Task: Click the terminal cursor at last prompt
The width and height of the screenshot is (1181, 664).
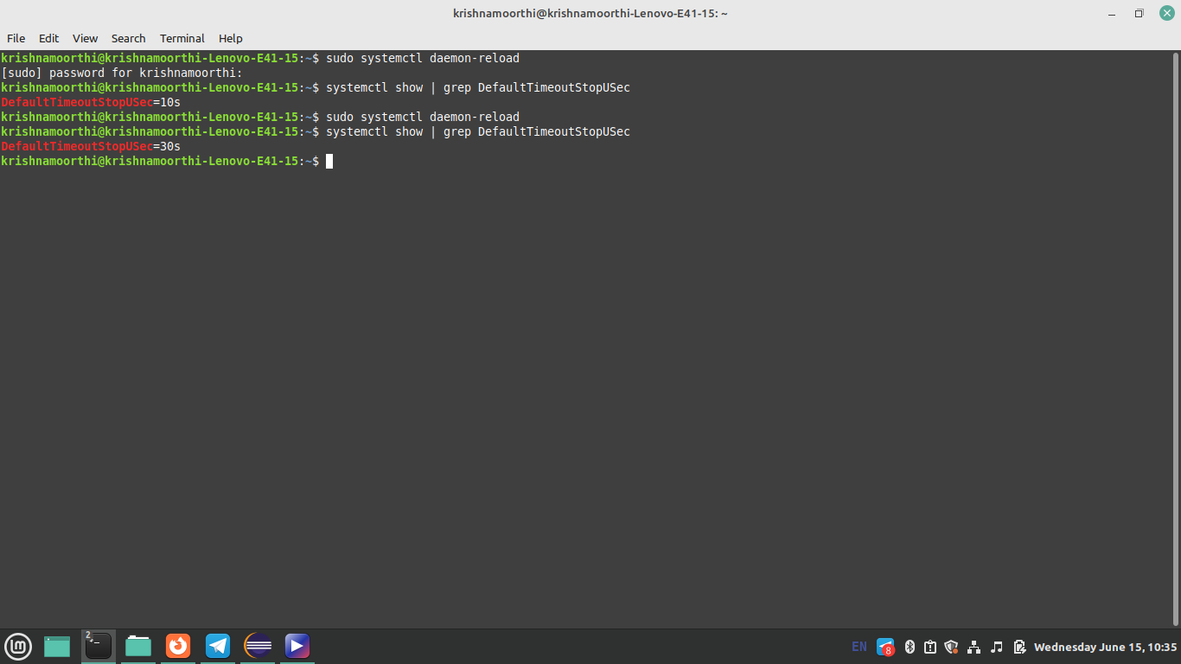Action: (329, 161)
